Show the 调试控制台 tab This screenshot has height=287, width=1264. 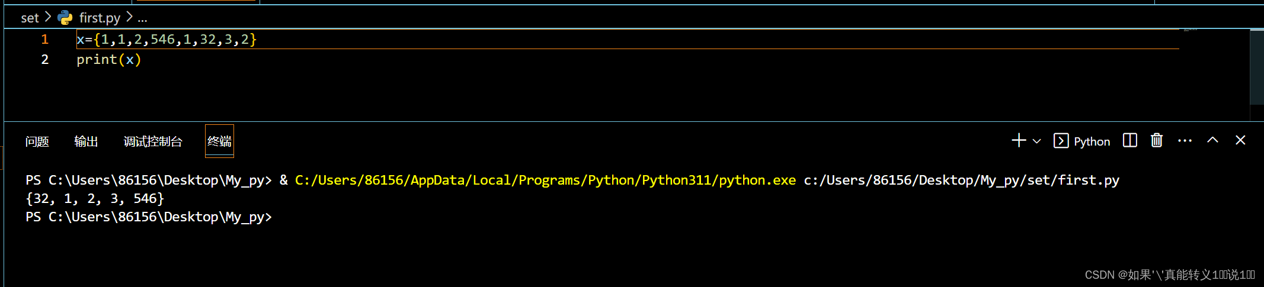click(x=153, y=141)
